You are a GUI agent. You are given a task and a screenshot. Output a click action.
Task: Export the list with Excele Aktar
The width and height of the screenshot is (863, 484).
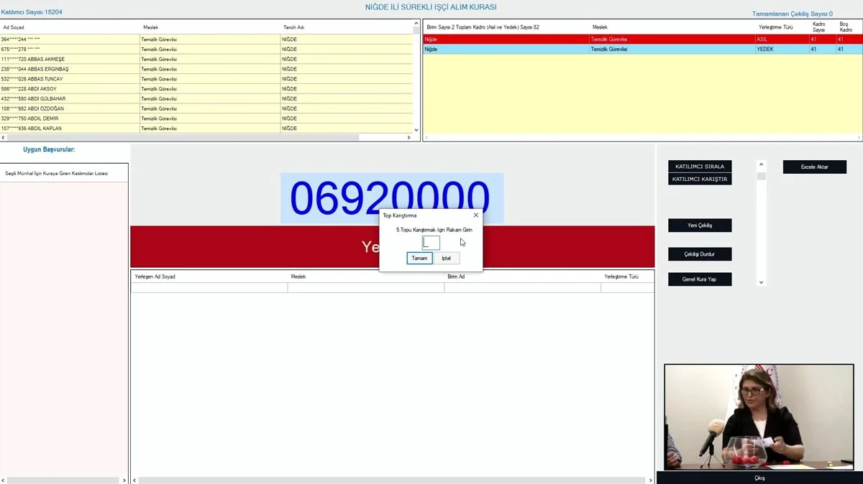pyautogui.click(x=814, y=167)
